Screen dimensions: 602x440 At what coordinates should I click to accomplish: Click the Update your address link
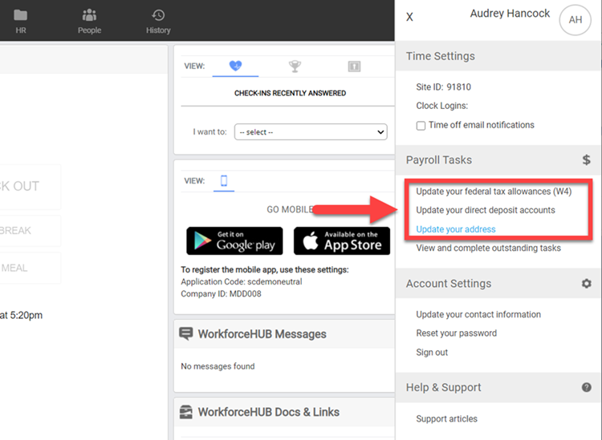(x=455, y=229)
